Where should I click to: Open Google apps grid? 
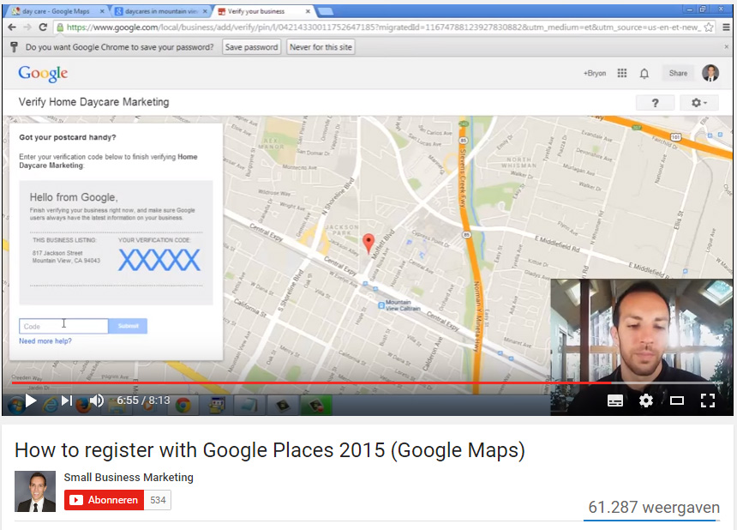622,73
